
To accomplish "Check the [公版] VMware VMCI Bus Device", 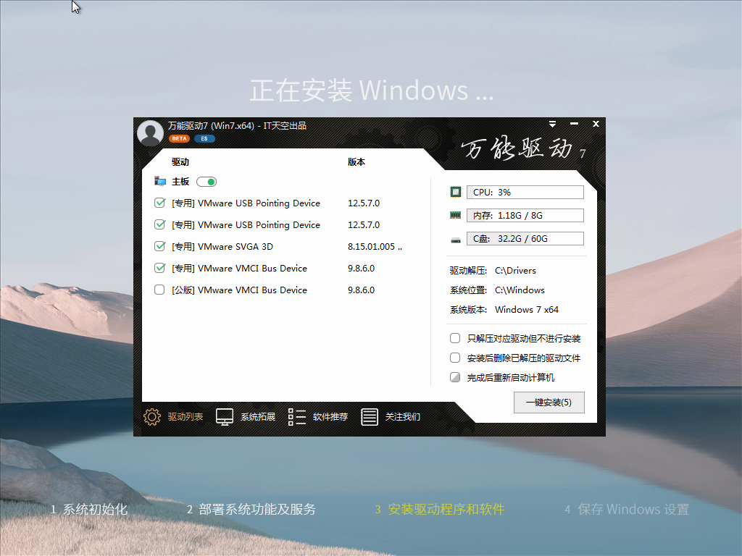I will tap(160, 290).
